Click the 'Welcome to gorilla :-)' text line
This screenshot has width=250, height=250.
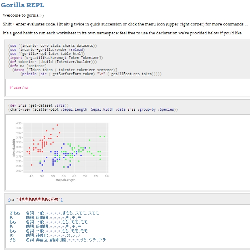[x=23, y=15]
